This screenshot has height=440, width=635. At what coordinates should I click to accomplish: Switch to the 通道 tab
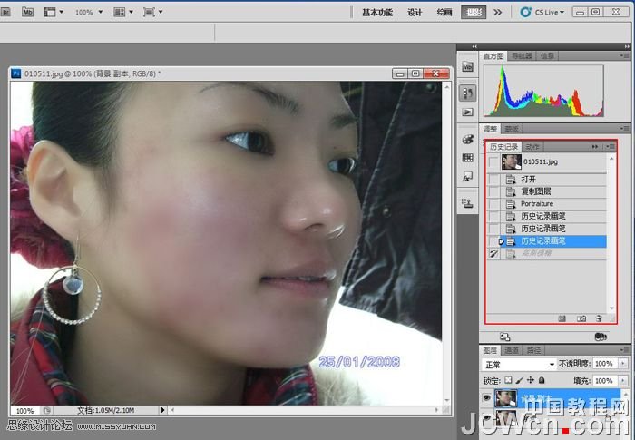[512, 350]
